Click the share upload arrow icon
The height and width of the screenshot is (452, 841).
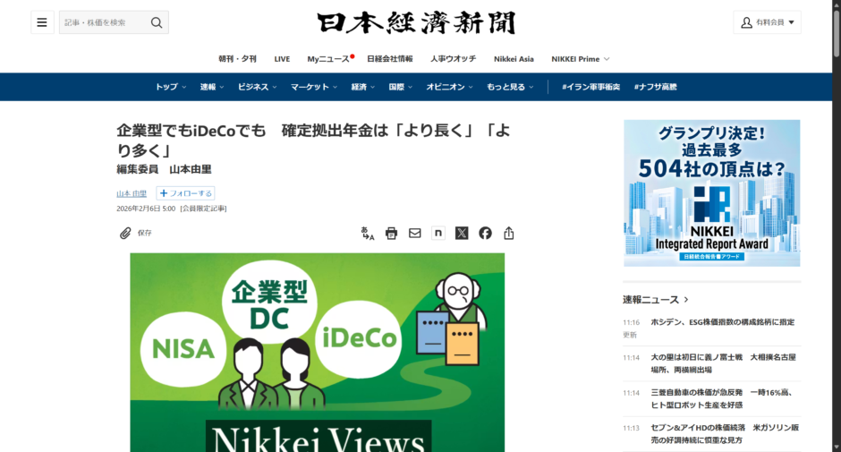click(x=509, y=233)
